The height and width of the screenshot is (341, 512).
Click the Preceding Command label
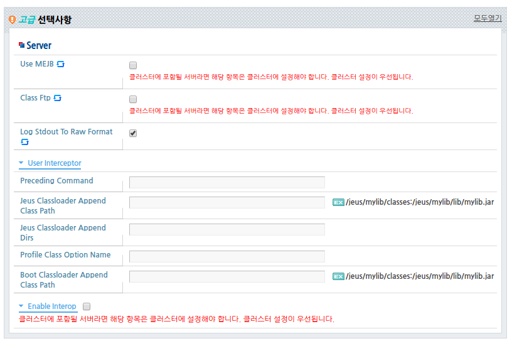pyautogui.click(x=56, y=181)
